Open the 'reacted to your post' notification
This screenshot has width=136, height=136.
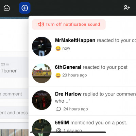pos(82,73)
